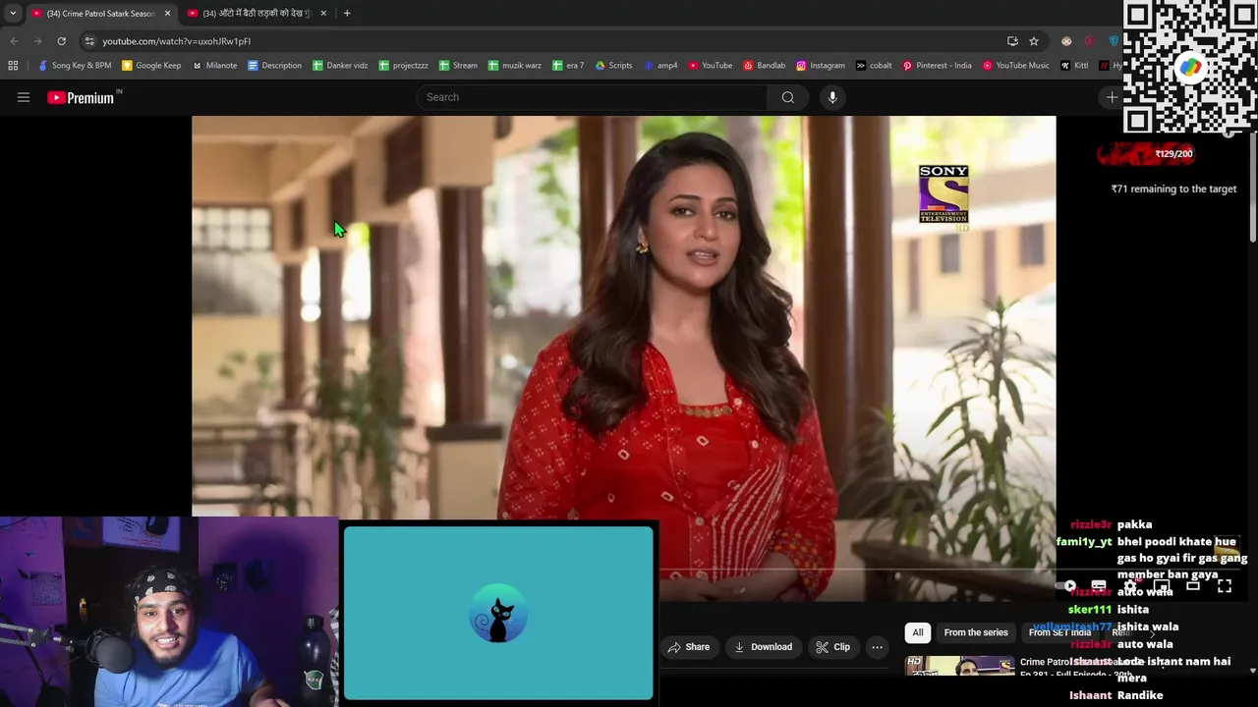This screenshot has height=707, width=1258.
Task: Click the search magnifier button
Action: (x=787, y=97)
